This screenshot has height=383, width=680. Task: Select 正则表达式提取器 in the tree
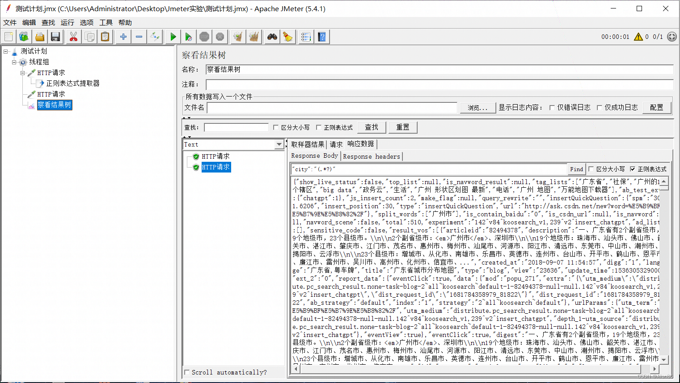click(73, 83)
